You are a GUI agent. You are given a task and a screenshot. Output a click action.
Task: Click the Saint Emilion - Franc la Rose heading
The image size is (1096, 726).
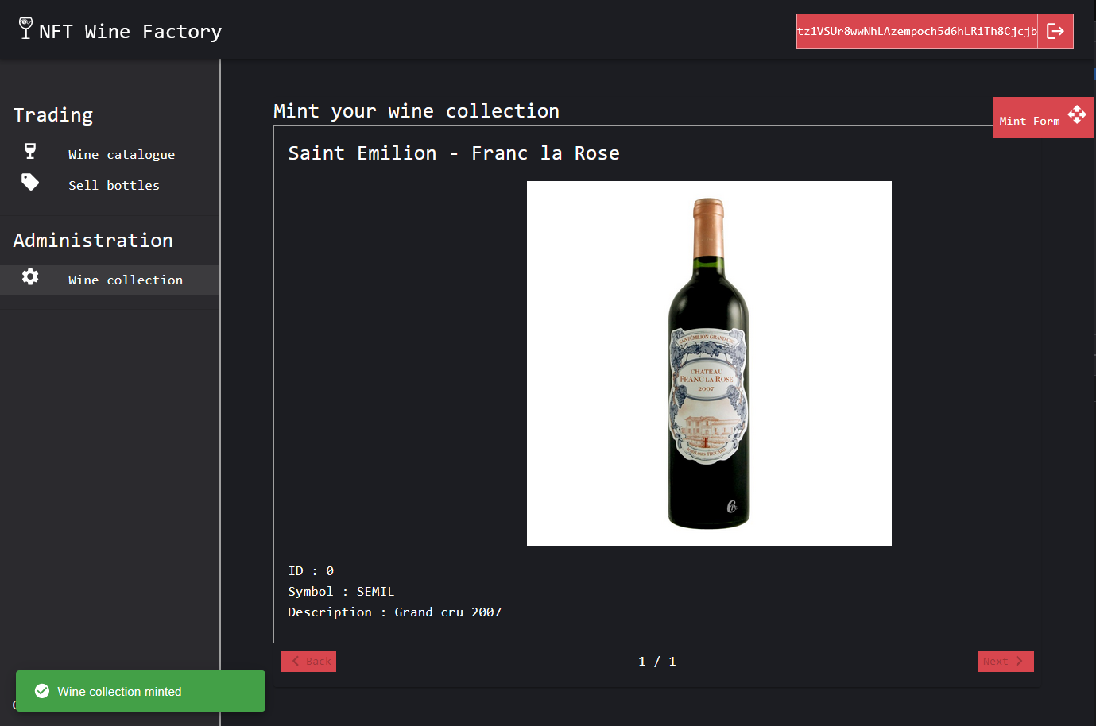point(454,153)
